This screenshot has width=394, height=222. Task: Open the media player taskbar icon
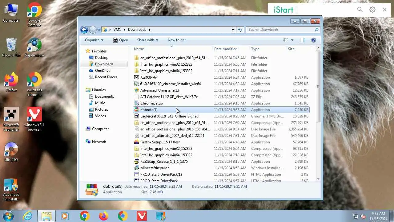65,216
